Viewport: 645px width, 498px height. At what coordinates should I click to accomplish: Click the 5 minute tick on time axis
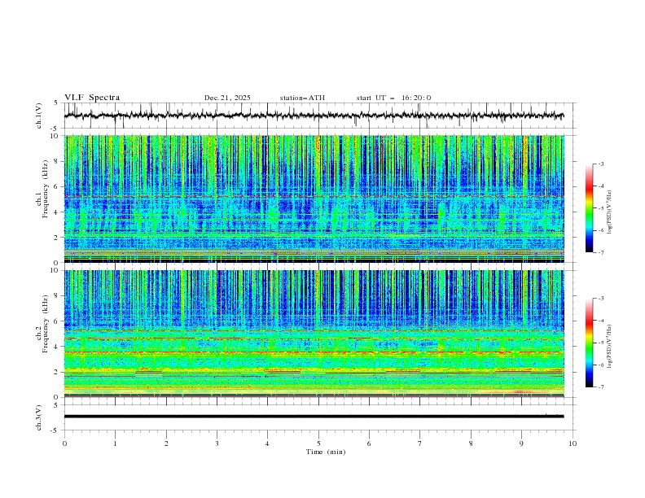[318, 443]
